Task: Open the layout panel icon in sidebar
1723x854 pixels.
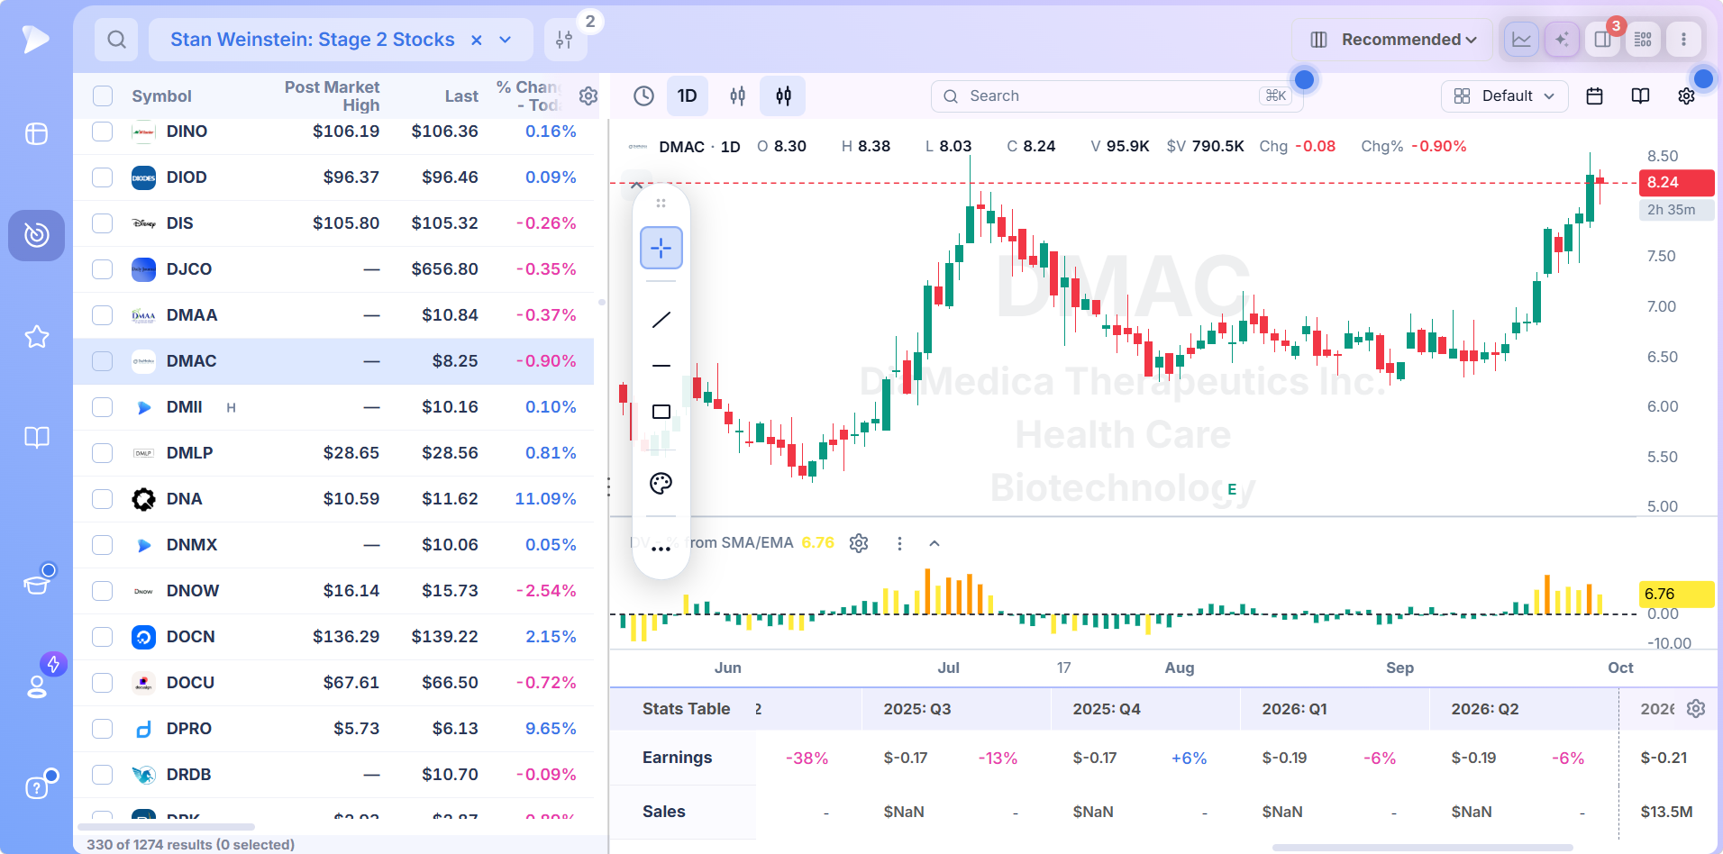Action: tap(36, 134)
